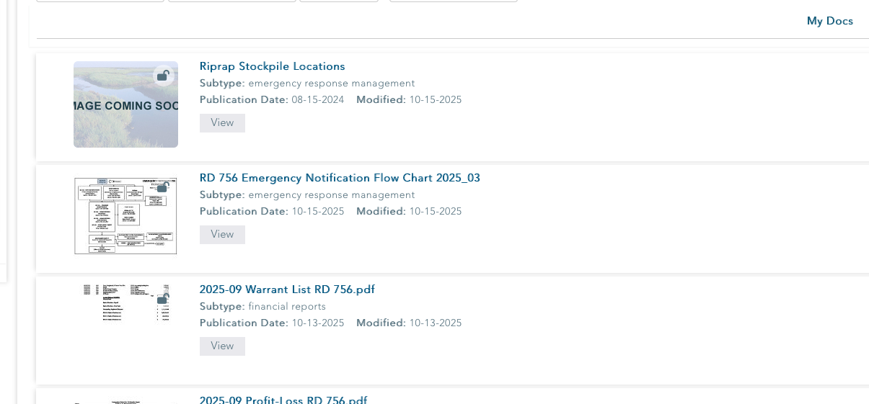Screen dimensions: 869x404
Task: Open the Riprap Stockpile Locations title link
Action: coord(272,66)
